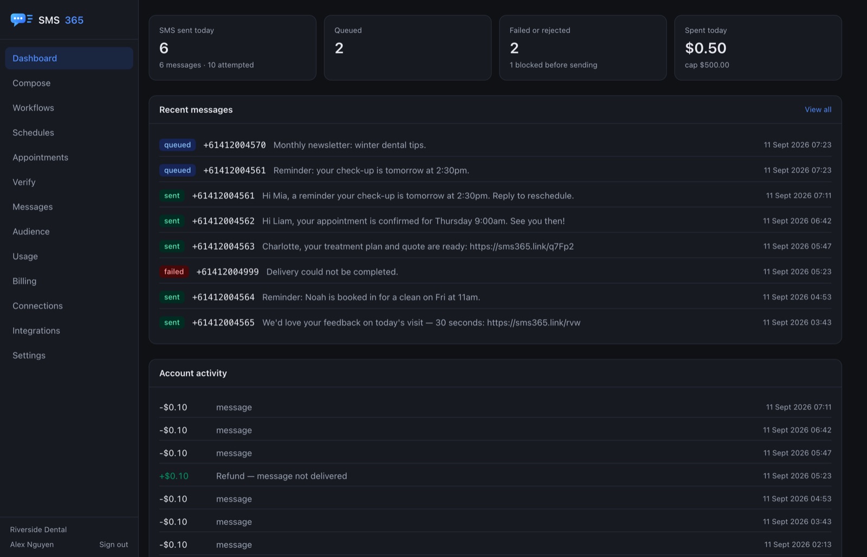Click sent badge on Mia's reminder row
Screen dimensions: 867x557
(x=172, y=196)
